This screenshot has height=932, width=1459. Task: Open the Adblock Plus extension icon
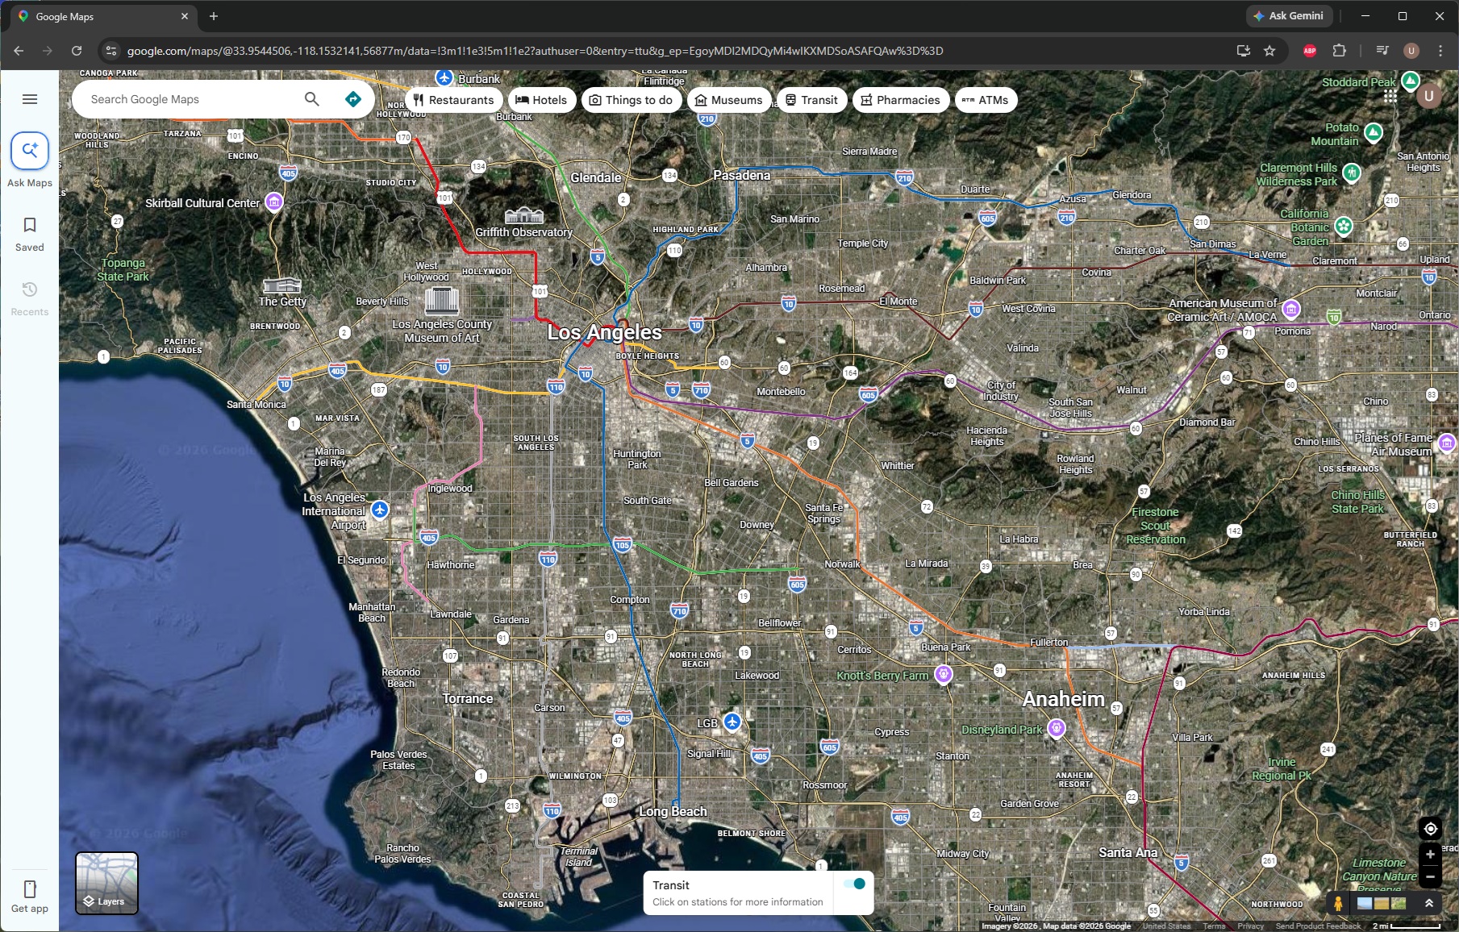(x=1310, y=51)
